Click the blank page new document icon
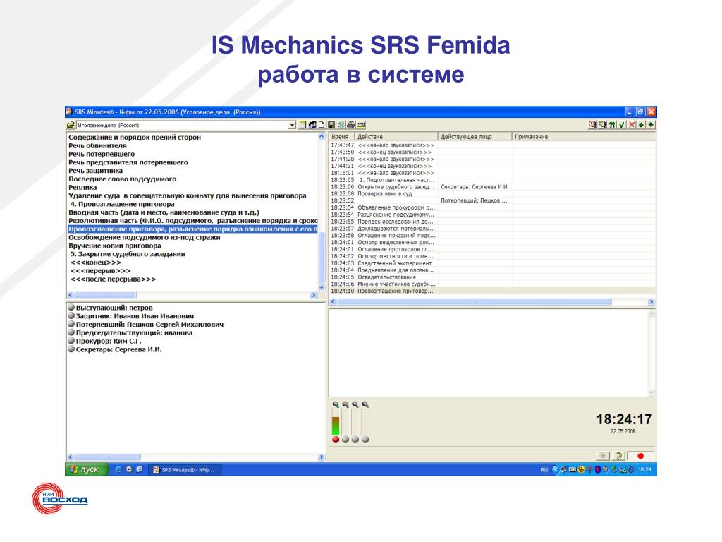This screenshot has height=542, width=722. pyautogui.click(x=322, y=125)
